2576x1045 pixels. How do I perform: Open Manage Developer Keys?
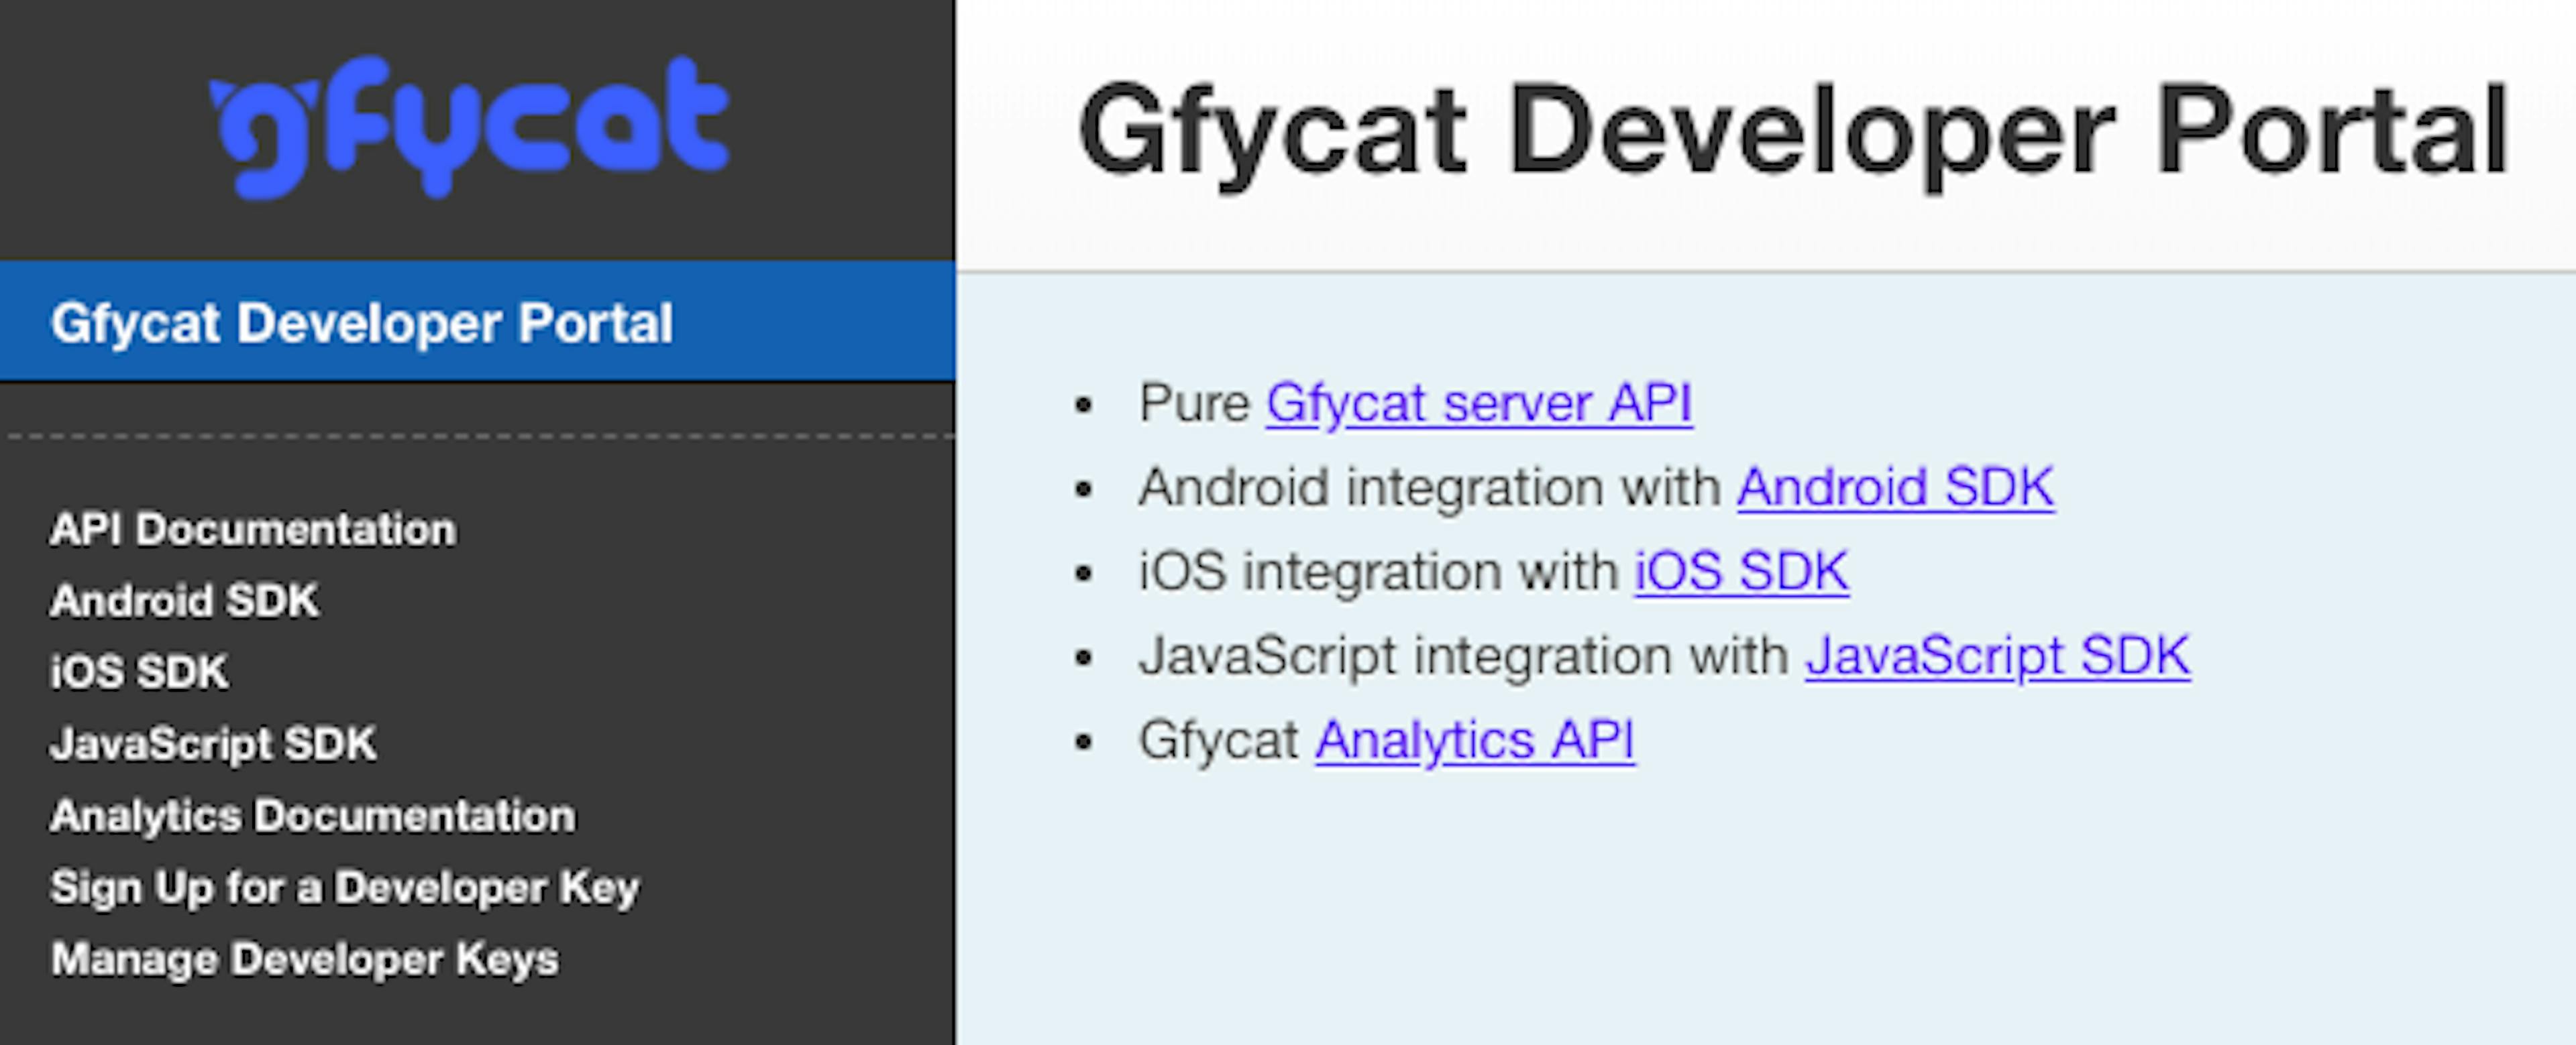[305, 958]
